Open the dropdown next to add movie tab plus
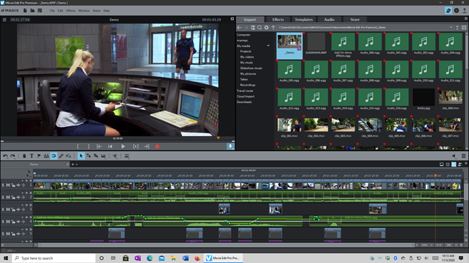This screenshot has height=263, width=469. 77,165
